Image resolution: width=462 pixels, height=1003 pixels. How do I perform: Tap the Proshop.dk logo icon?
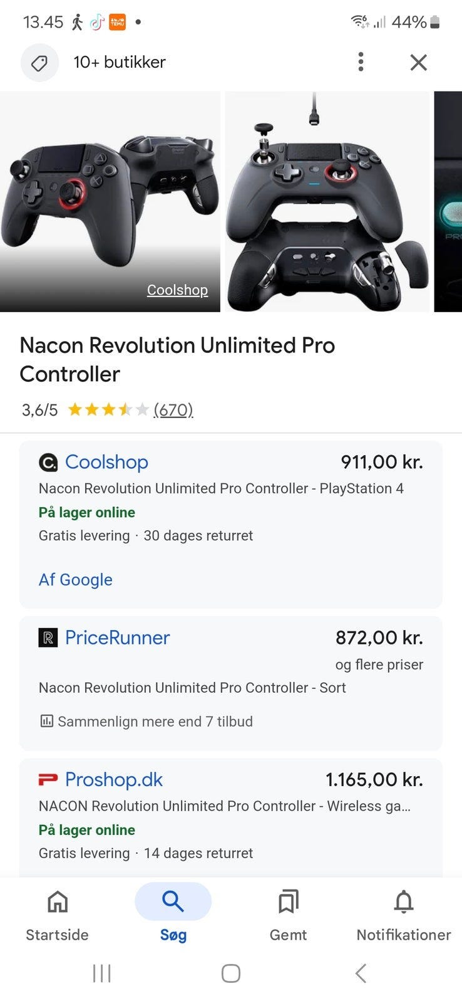48,779
